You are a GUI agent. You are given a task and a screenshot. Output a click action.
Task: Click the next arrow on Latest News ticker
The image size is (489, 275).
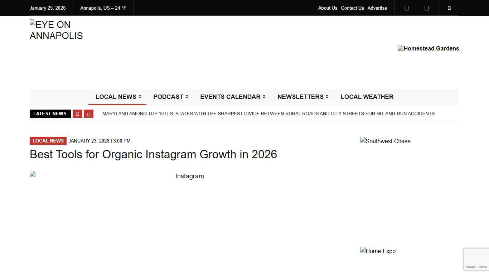click(88, 114)
